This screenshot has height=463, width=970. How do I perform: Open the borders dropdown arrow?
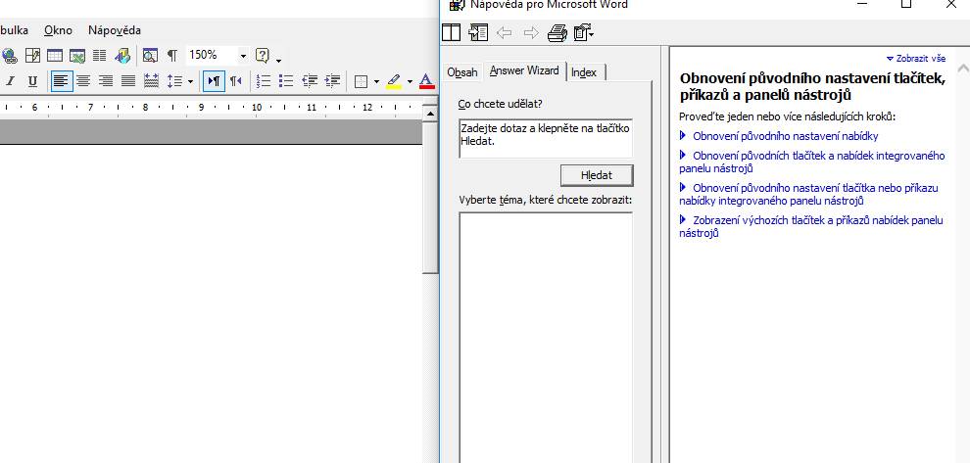coord(377,81)
